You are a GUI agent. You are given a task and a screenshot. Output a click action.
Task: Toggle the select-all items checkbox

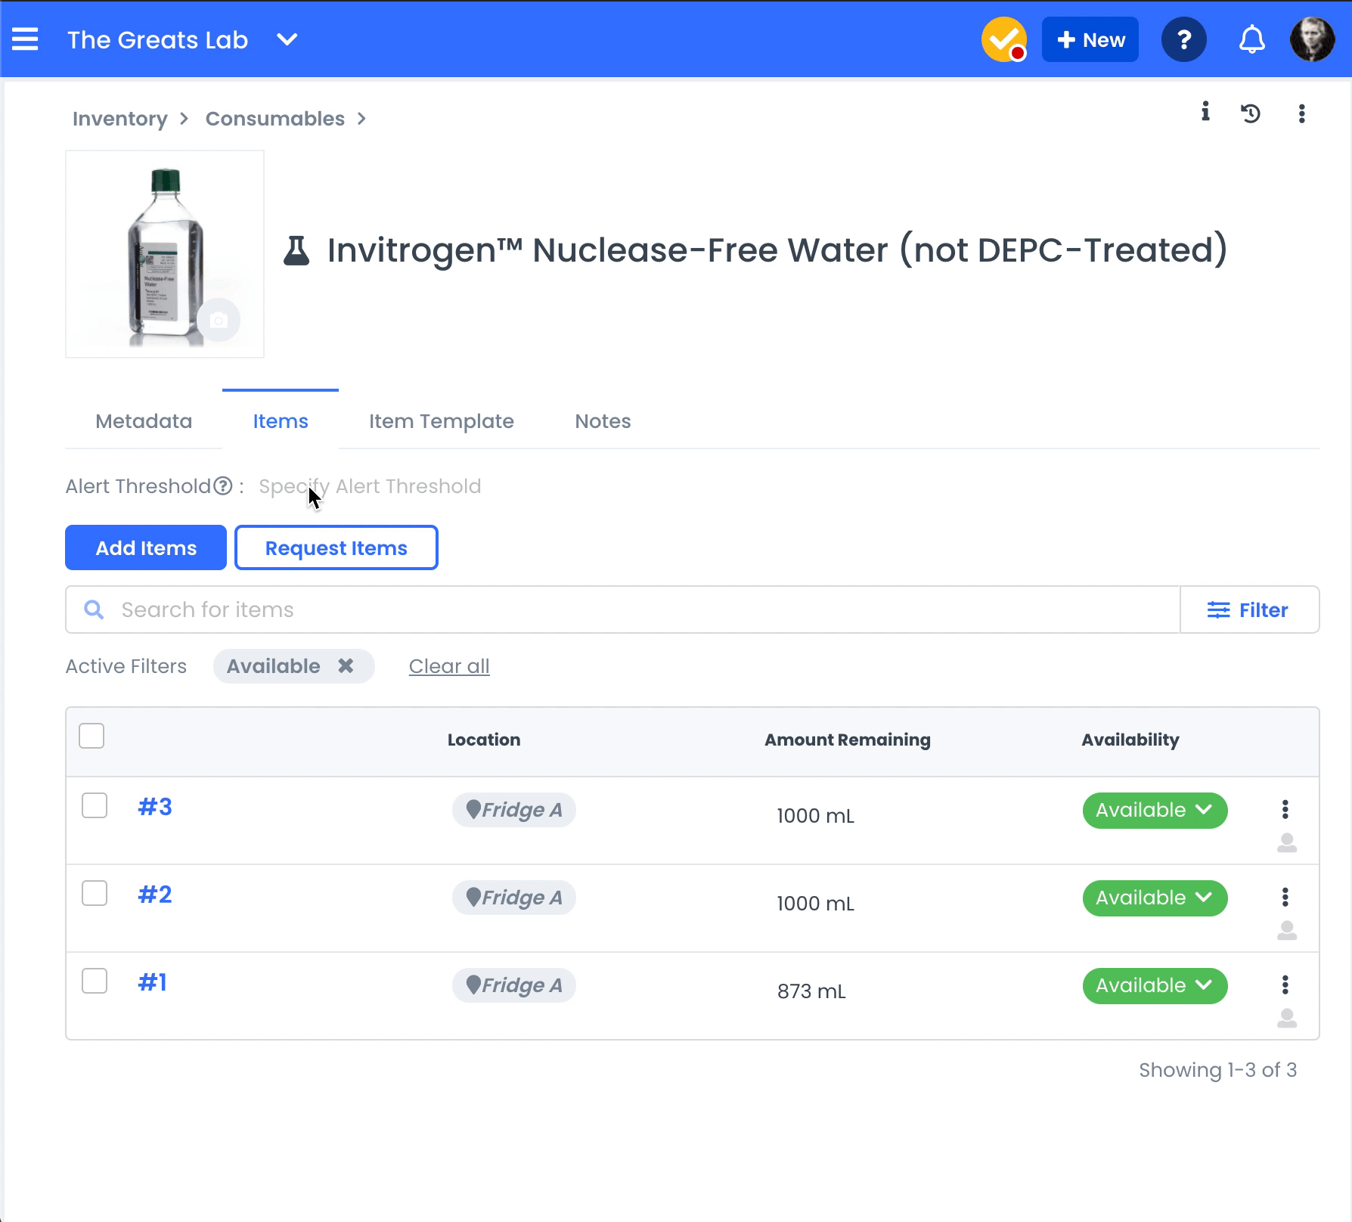[x=91, y=736]
